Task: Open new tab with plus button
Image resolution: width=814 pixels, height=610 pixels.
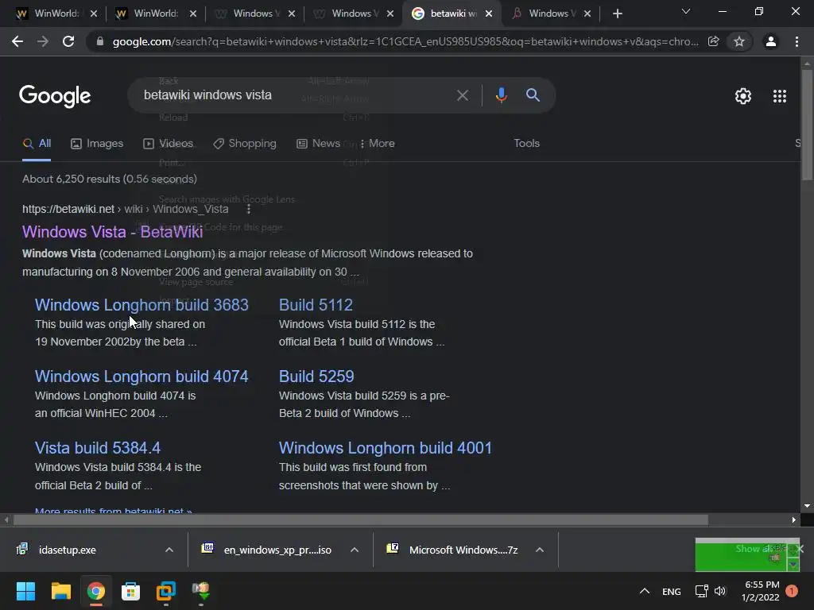Action: [x=617, y=14]
